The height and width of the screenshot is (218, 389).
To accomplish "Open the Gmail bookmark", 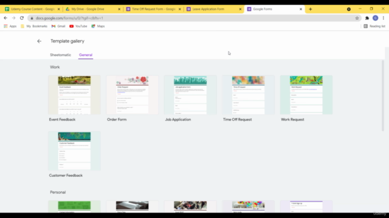I will [x=58, y=26].
